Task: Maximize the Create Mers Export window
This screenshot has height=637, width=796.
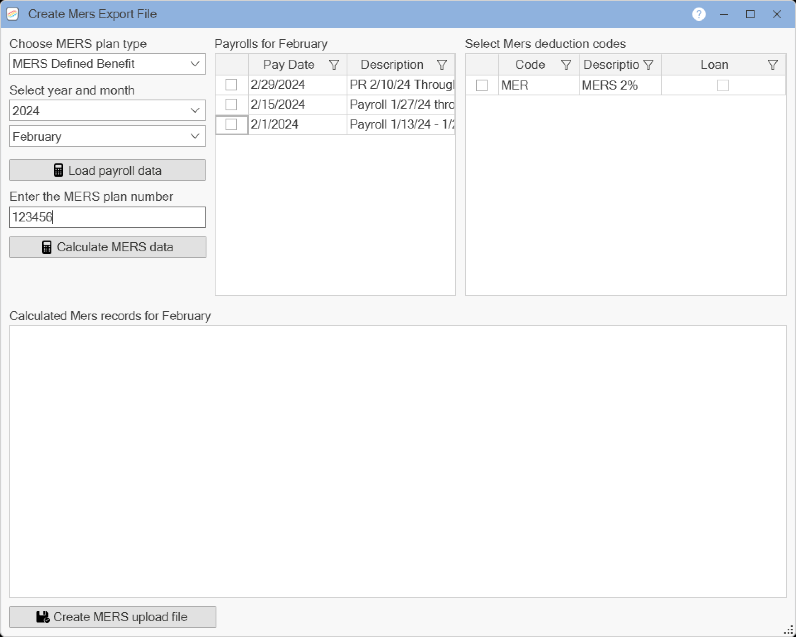Action: [750, 14]
